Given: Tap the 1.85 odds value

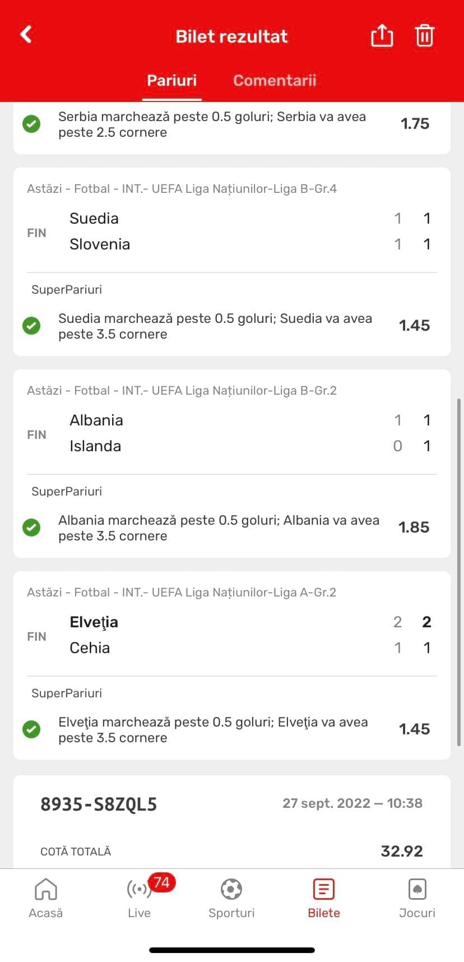Looking at the screenshot, I should coord(414,528).
